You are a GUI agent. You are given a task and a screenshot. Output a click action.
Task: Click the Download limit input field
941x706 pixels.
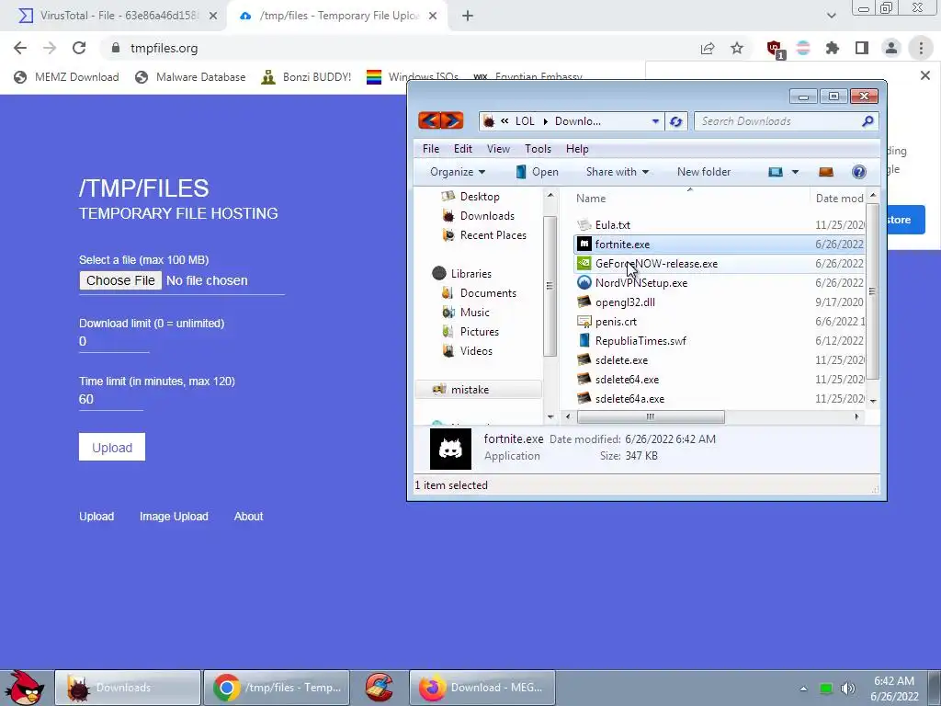114,342
